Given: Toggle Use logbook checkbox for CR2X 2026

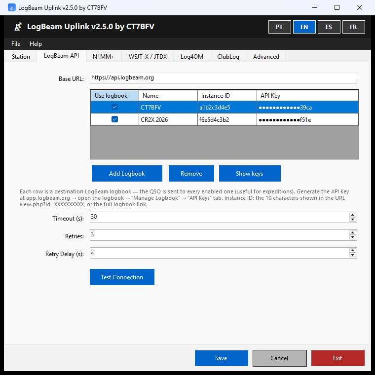Looking at the screenshot, I should click(x=114, y=119).
